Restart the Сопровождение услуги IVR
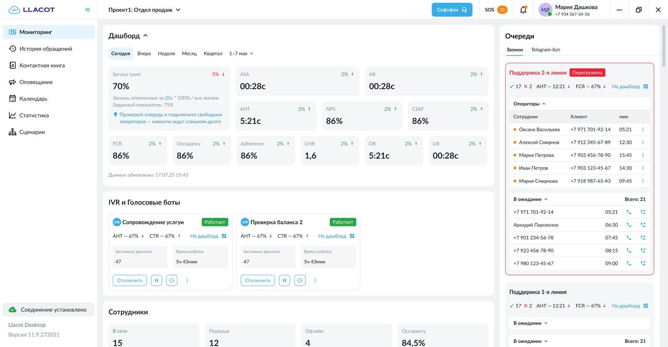The height and width of the screenshot is (347, 668). tap(172, 280)
